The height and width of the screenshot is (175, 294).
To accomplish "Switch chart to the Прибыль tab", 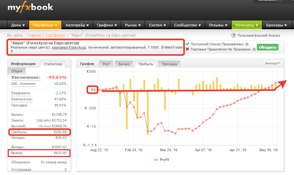I will pos(146,64).
